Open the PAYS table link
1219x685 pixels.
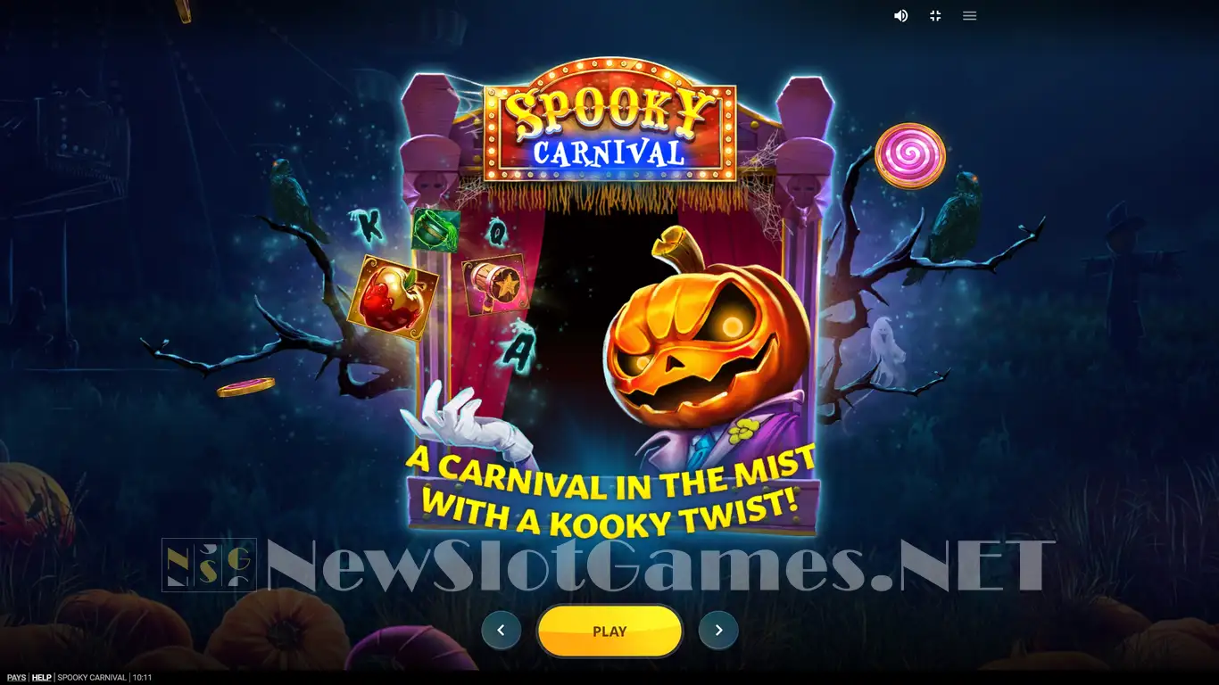pos(16,678)
